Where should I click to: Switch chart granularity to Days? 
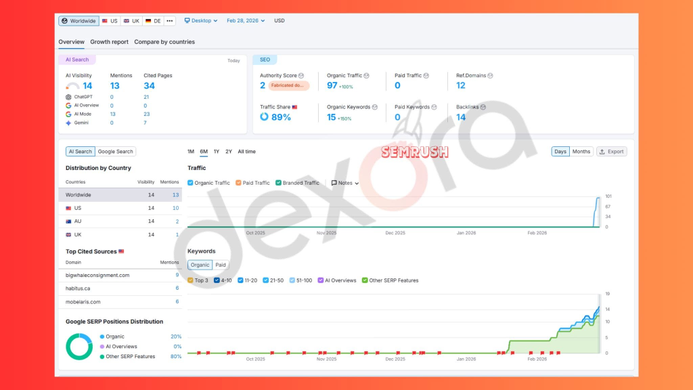point(560,152)
